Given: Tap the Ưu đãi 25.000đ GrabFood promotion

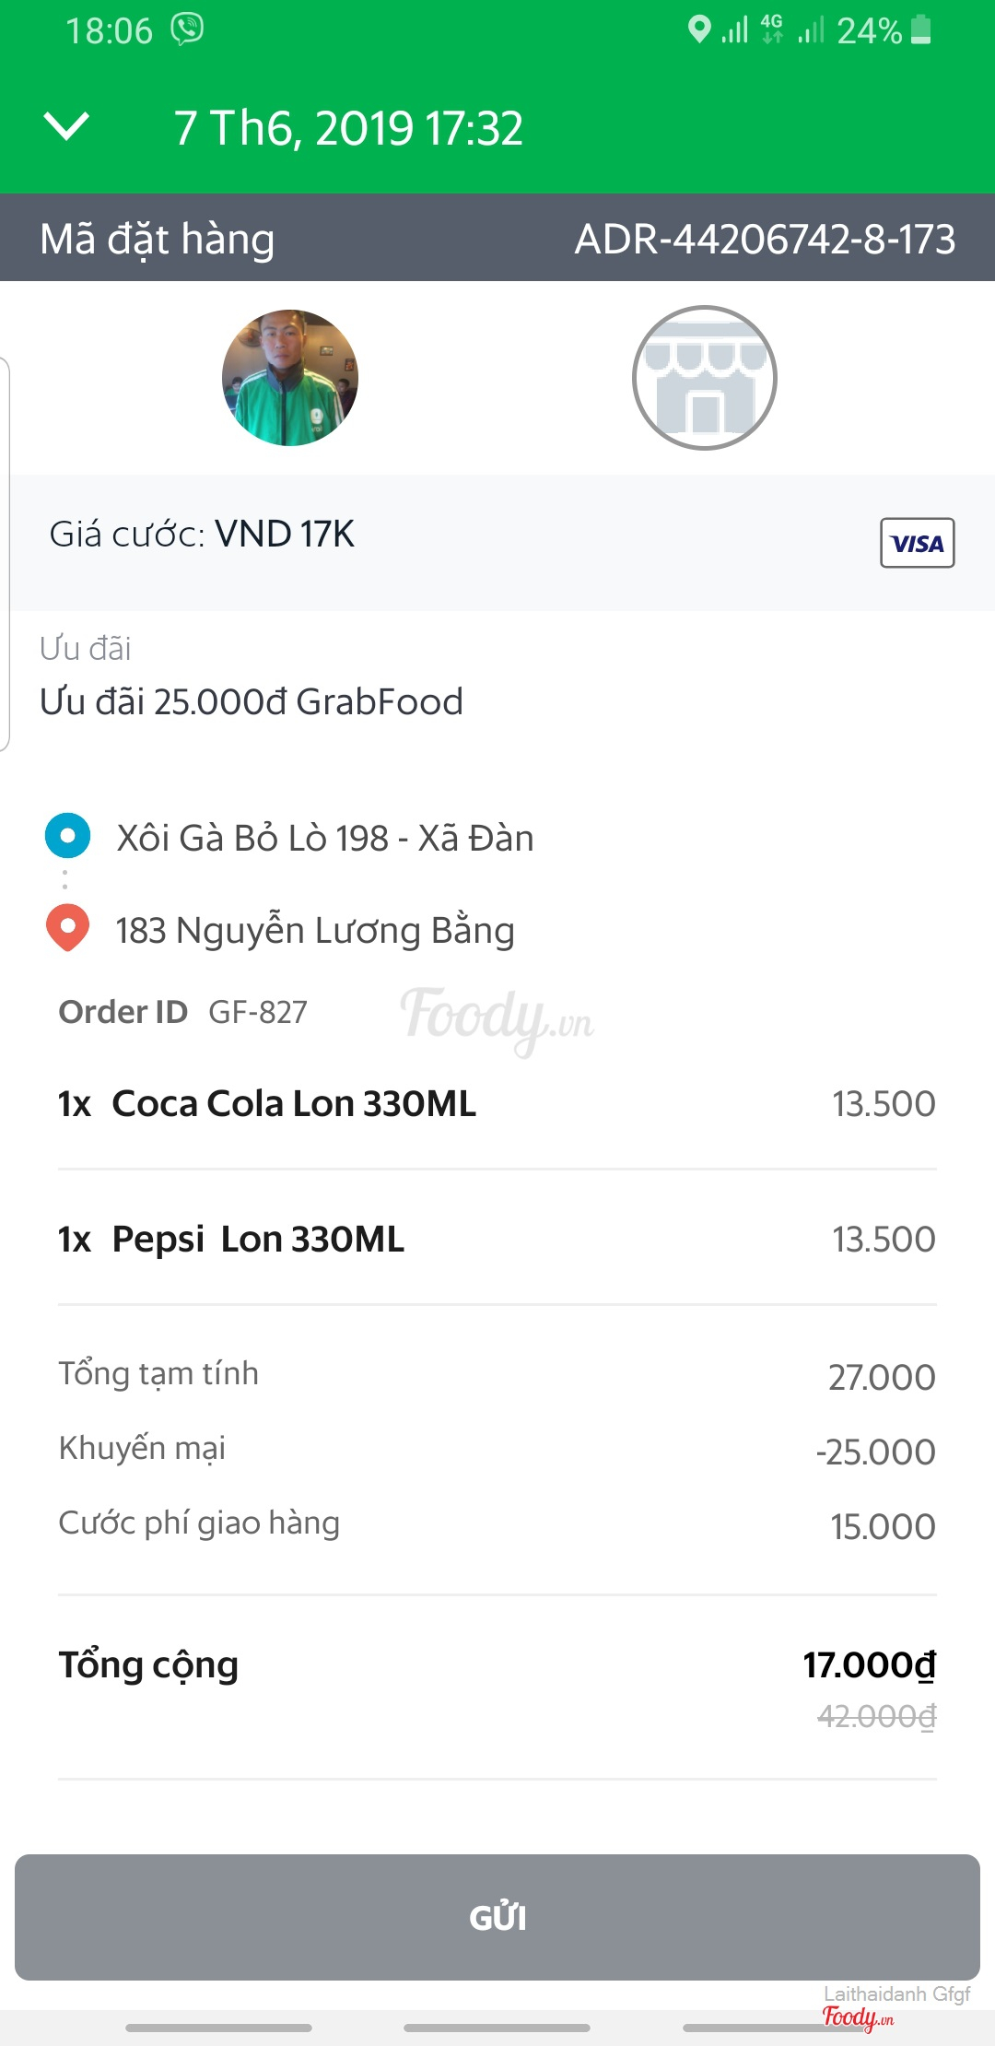Looking at the screenshot, I should 251,701.
